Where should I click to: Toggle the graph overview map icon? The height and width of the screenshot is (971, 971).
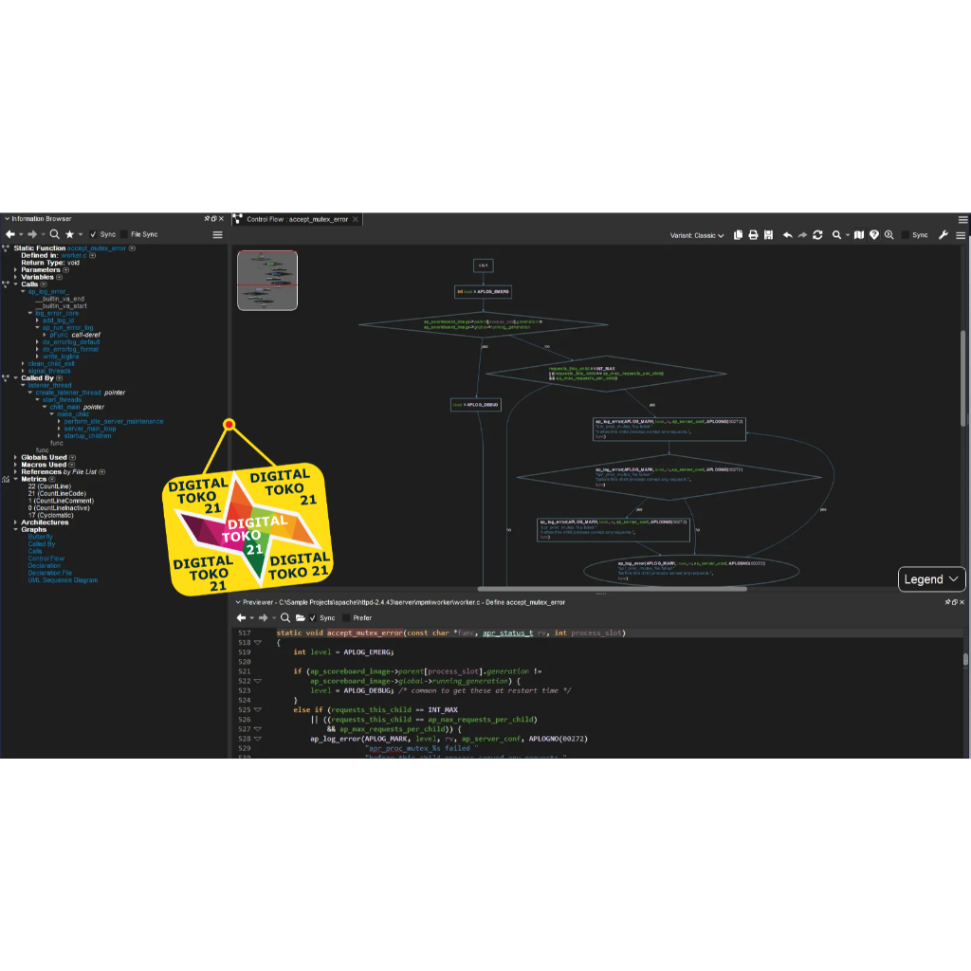click(859, 235)
